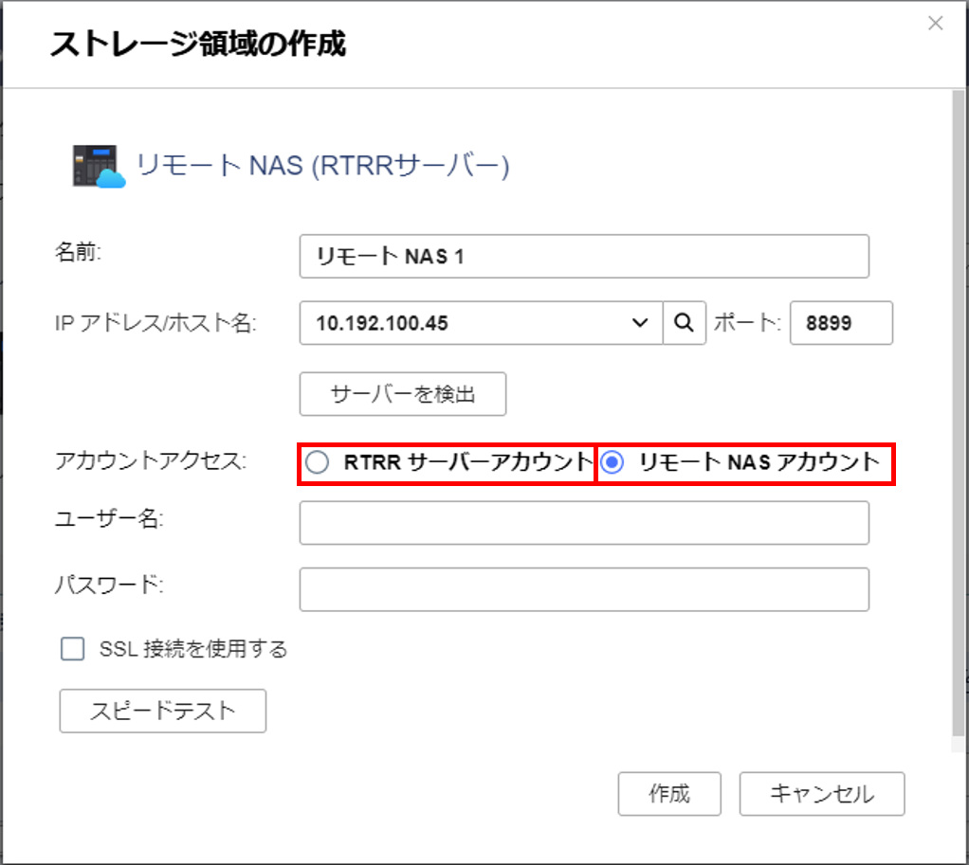Click the パスワード input field
The width and height of the screenshot is (969, 865).
click(x=583, y=589)
